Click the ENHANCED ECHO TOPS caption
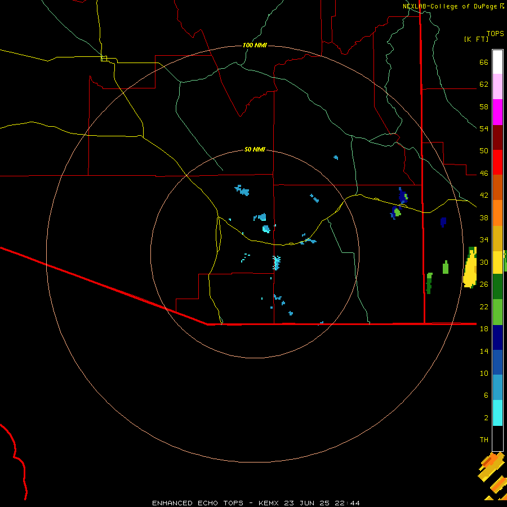 point(198,503)
